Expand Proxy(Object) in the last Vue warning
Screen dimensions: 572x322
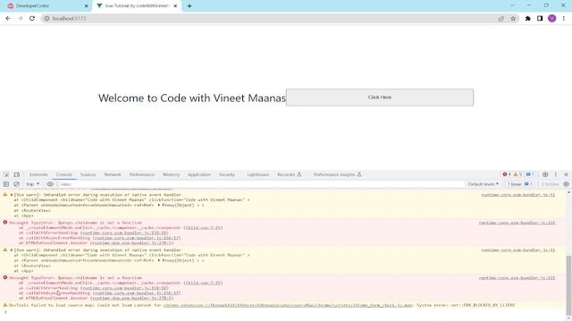pos(159,260)
